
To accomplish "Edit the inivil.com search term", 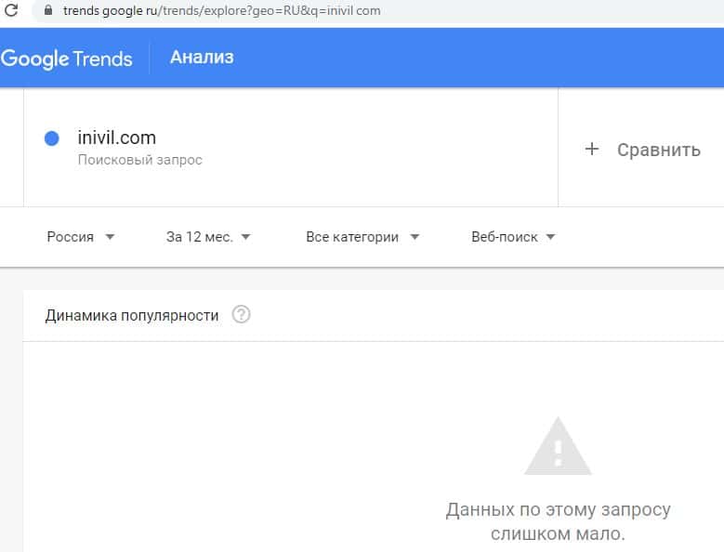I will 117,138.
